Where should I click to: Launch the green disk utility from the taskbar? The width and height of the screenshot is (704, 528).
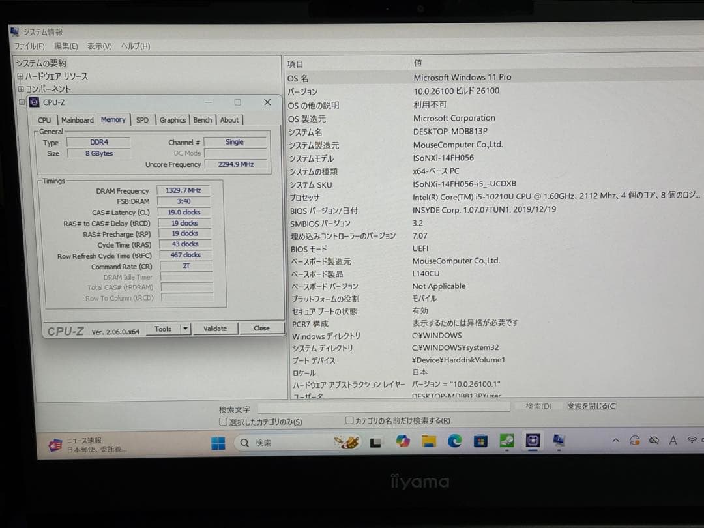tap(507, 441)
